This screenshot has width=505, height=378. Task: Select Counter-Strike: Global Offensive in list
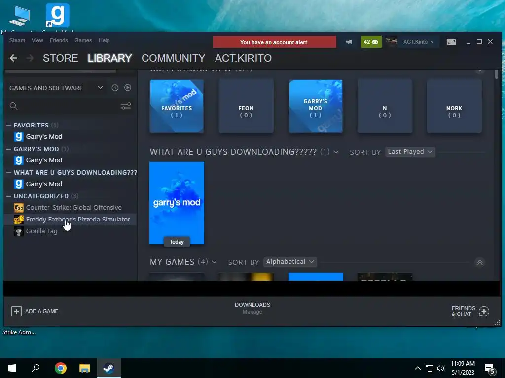coord(74,208)
